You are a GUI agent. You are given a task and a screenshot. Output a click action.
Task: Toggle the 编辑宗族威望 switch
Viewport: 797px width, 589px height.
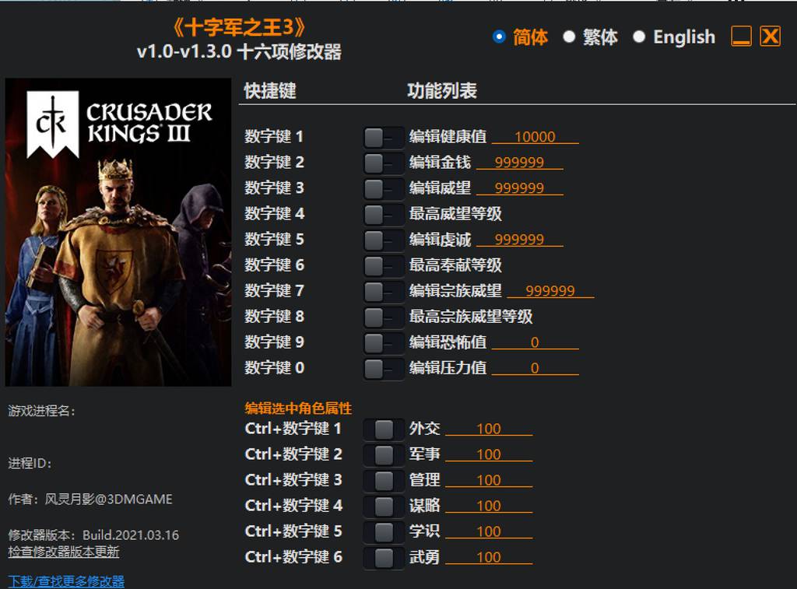coord(383,292)
